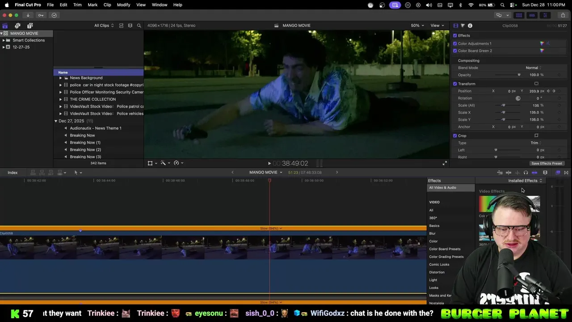Adjust the Scale (All) slider
The height and width of the screenshot is (322, 572).
coord(504,105)
